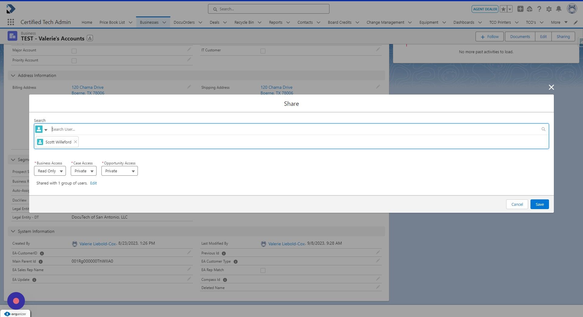Open the Reports menu
583x317 pixels.
pos(276,22)
